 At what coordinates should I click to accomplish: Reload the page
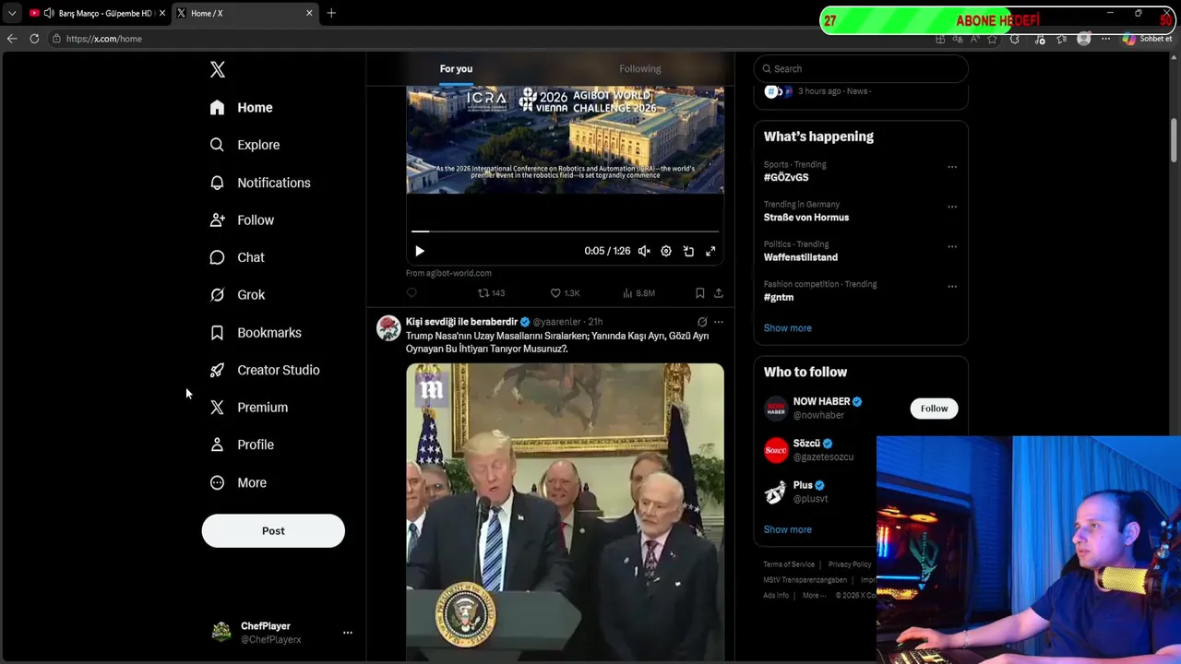point(34,39)
